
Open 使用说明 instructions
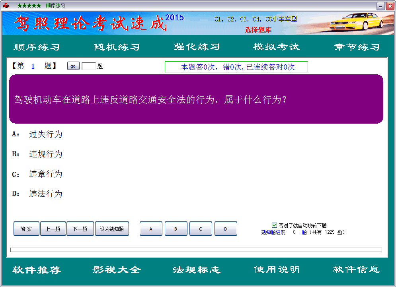(277, 270)
